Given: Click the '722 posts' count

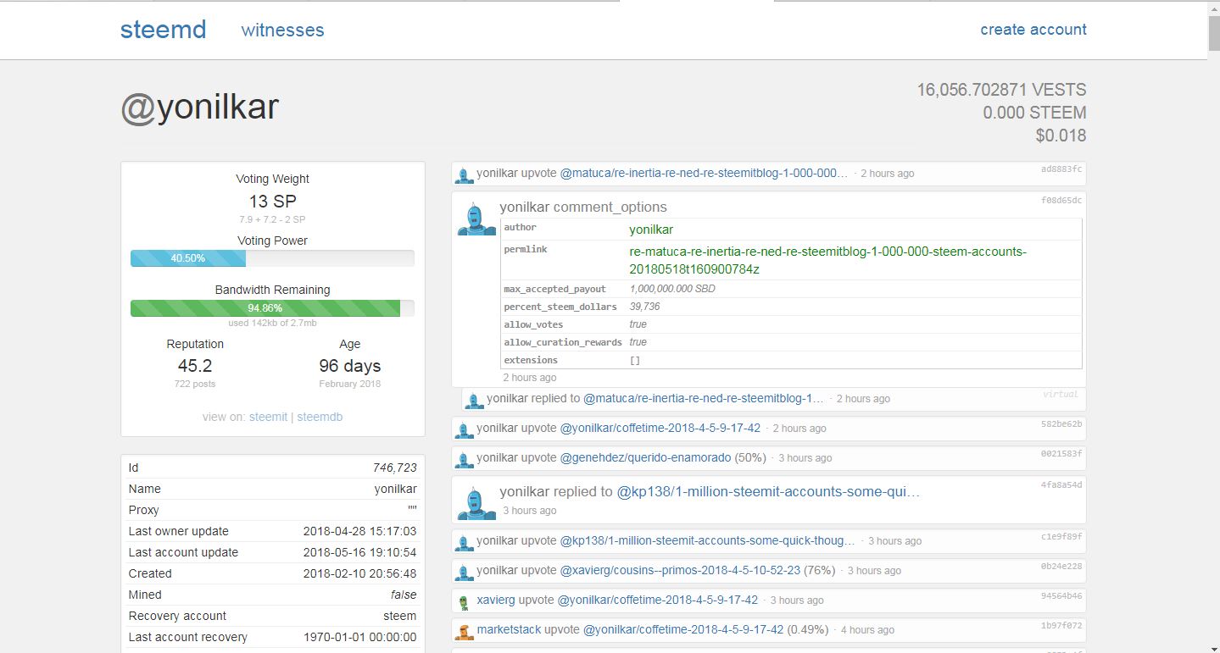Looking at the screenshot, I should point(195,384).
